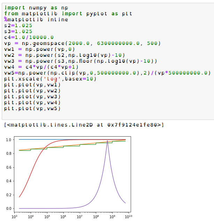
Task: Click the np.geomspace vp definition line
Action: click(82, 43)
